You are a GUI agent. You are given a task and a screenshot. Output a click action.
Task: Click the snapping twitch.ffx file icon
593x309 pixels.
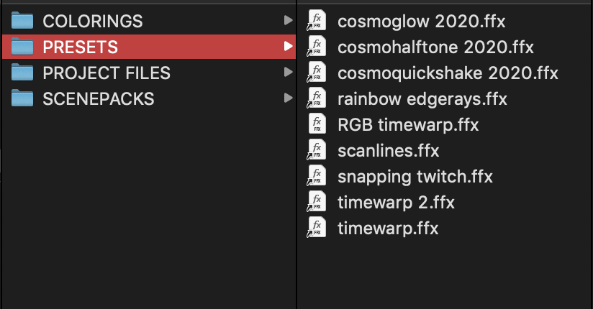tap(316, 176)
